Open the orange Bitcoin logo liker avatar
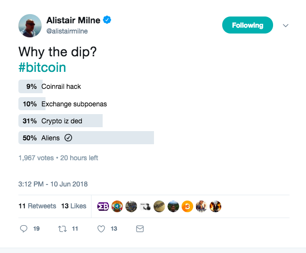 (187, 206)
